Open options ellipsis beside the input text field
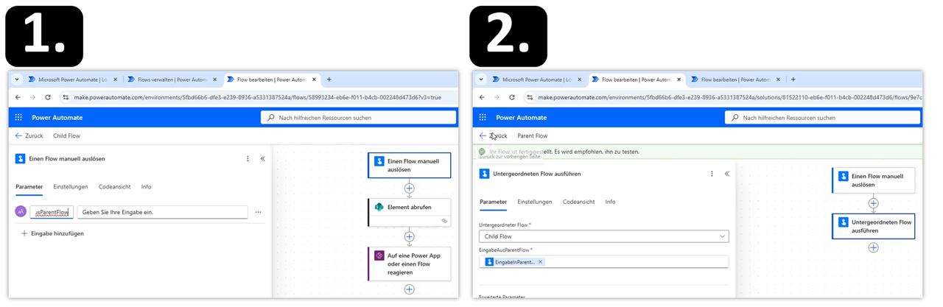 pyautogui.click(x=258, y=212)
